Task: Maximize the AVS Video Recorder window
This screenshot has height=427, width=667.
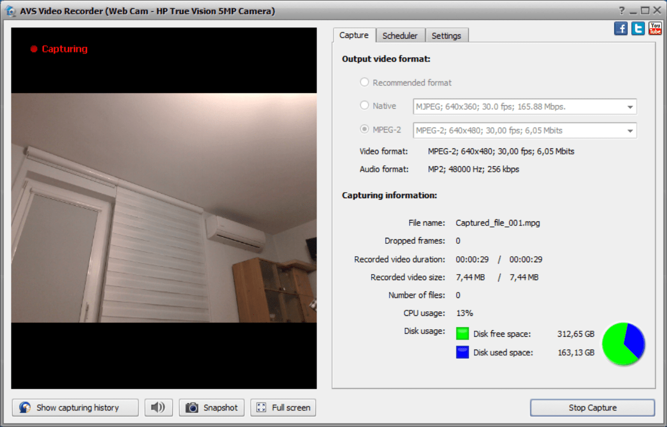Action: [645, 11]
